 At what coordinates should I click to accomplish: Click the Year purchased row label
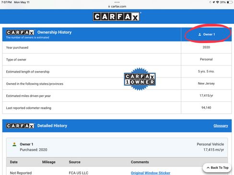tap(17, 47)
